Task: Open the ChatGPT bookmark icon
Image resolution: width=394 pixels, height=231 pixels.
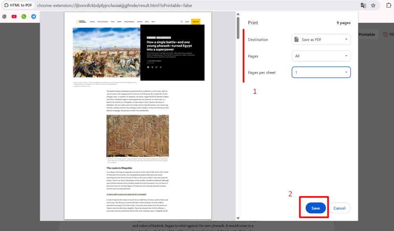Action: 4,17
